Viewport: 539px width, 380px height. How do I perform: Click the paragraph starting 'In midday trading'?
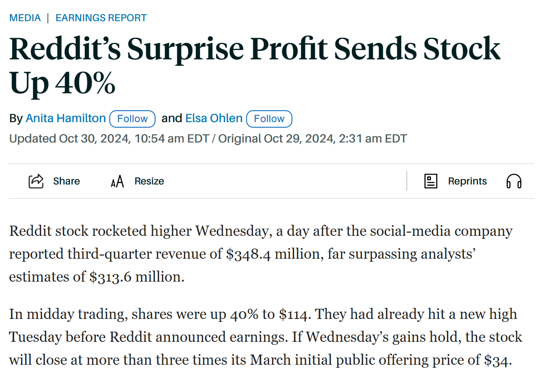[265, 337]
